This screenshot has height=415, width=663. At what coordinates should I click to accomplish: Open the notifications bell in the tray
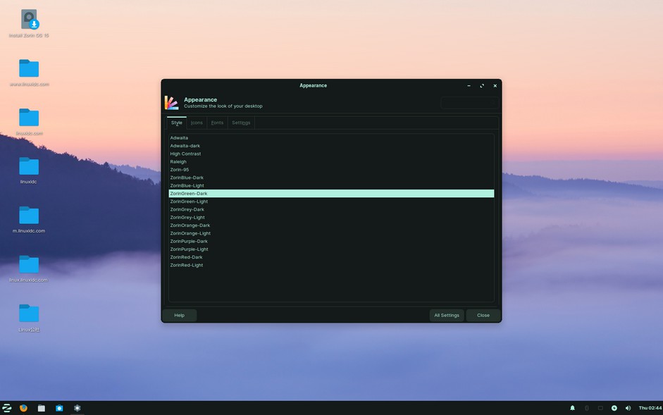573,408
